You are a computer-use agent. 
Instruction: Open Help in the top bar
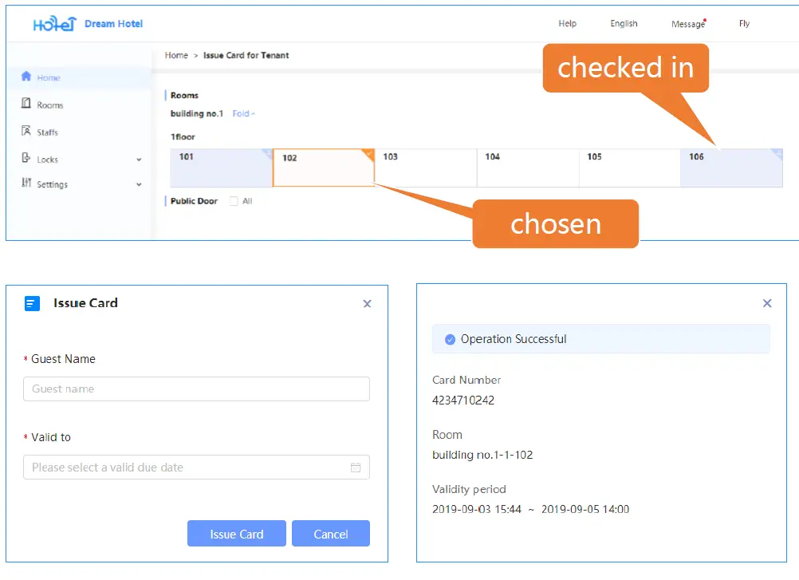tap(567, 23)
